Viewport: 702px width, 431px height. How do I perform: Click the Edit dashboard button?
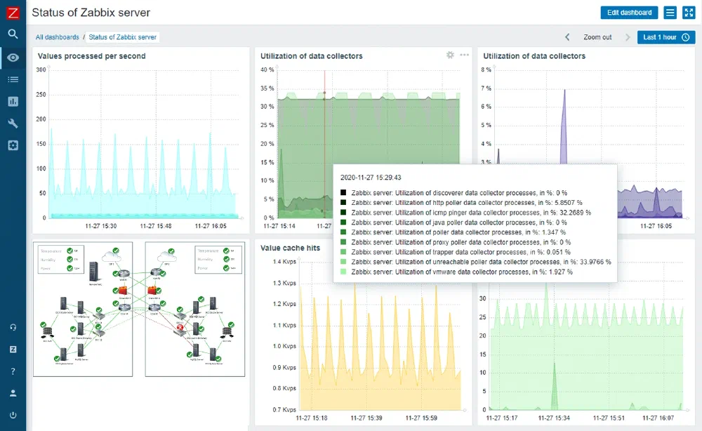tap(629, 13)
